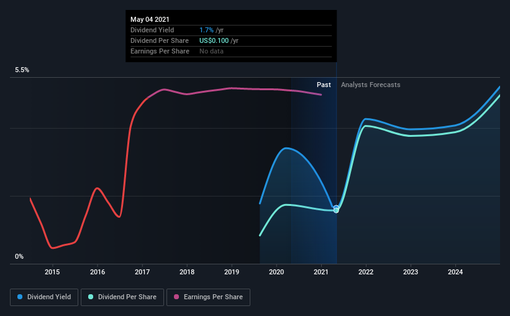This screenshot has height=316, width=510.
Task: Toggle the Dividend Yield legend button
Action: [44, 297]
